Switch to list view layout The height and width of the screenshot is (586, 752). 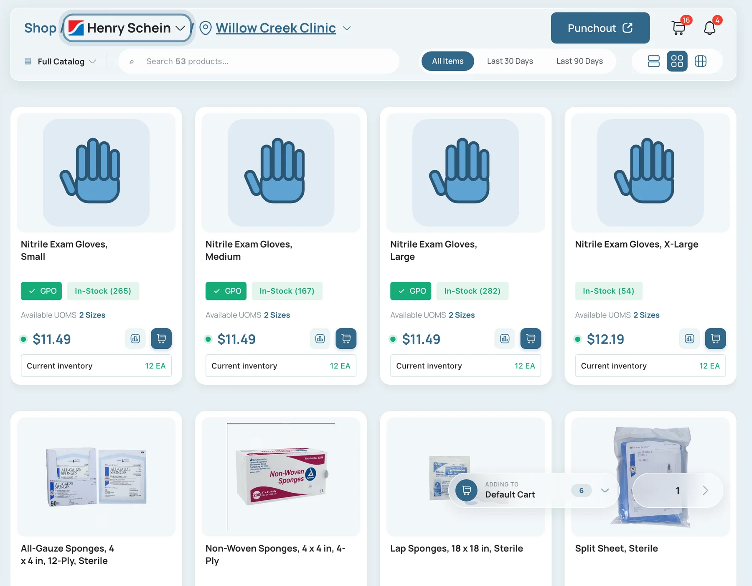pos(653,61)
